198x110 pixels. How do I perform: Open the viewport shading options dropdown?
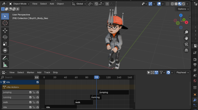pos(187,4)
